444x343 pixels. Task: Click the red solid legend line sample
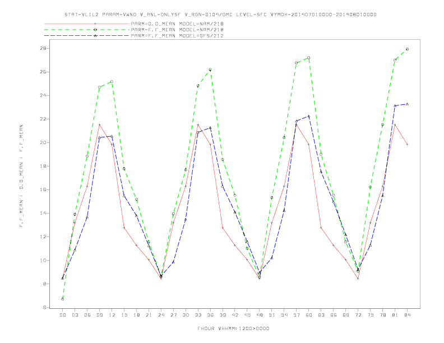tap(87, 24)
